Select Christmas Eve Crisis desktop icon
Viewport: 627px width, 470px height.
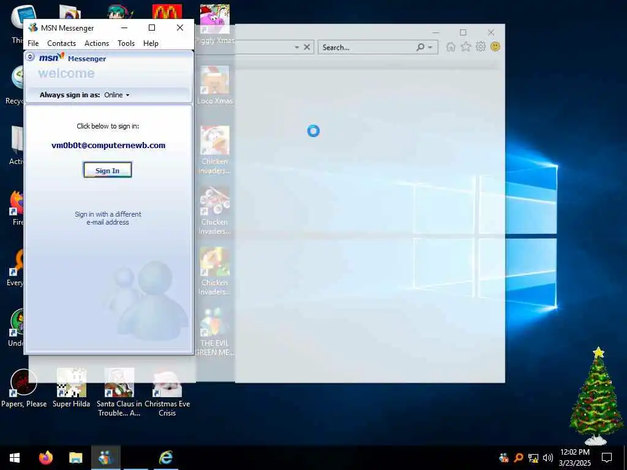coord(167,392)
